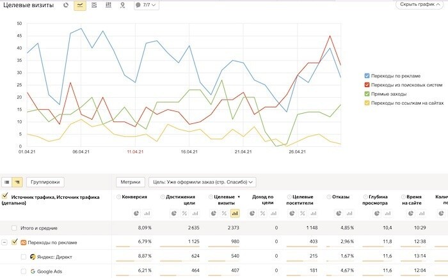The width and height of the screenshot is (448, 278).
Task: Toggle legend checkbox Переходы из поисковых систем
Action: point(367,85)
